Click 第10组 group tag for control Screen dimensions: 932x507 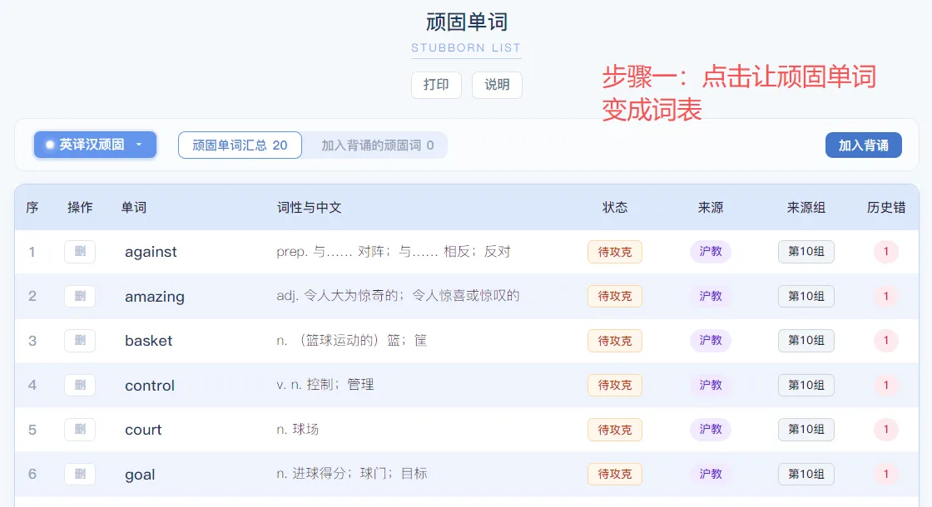point(806,386)
